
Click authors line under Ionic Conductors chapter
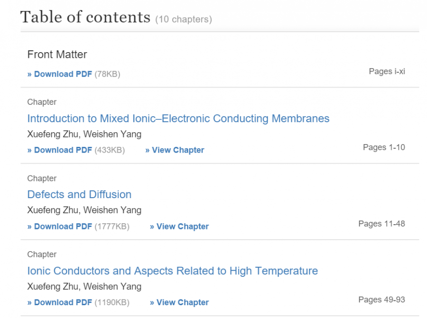click(x=84, y=286)
